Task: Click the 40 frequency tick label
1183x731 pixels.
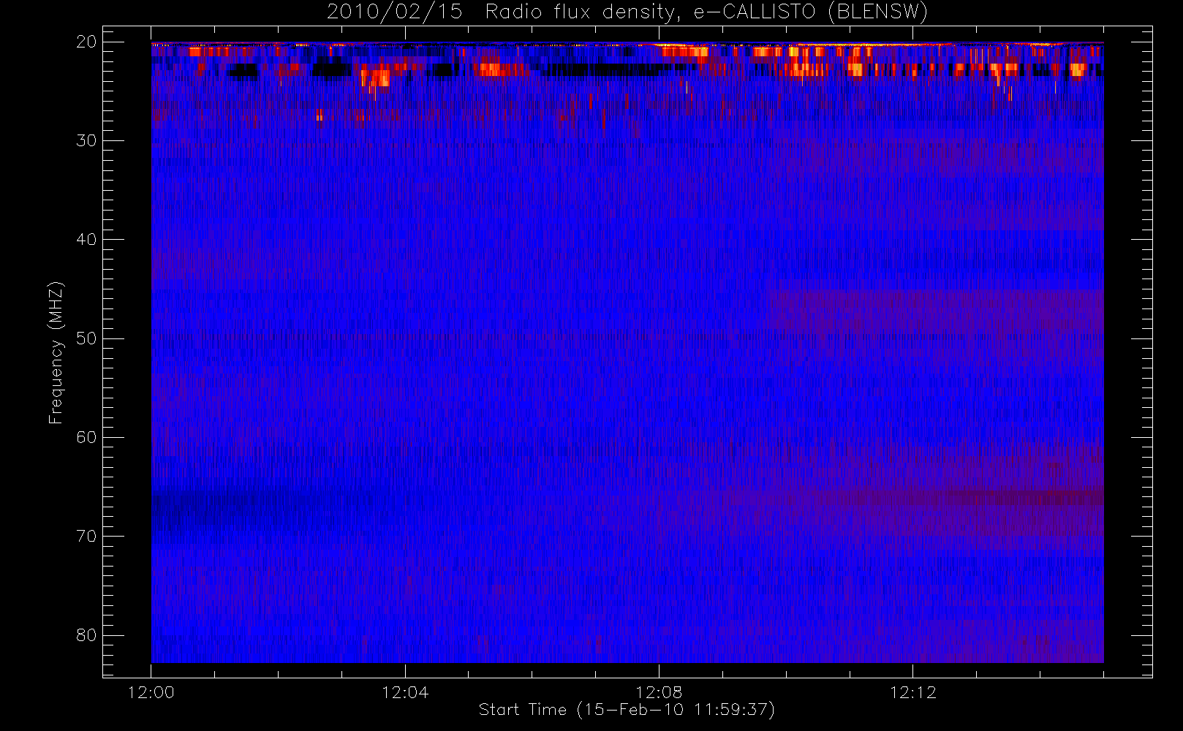Action: pos(87,239)
